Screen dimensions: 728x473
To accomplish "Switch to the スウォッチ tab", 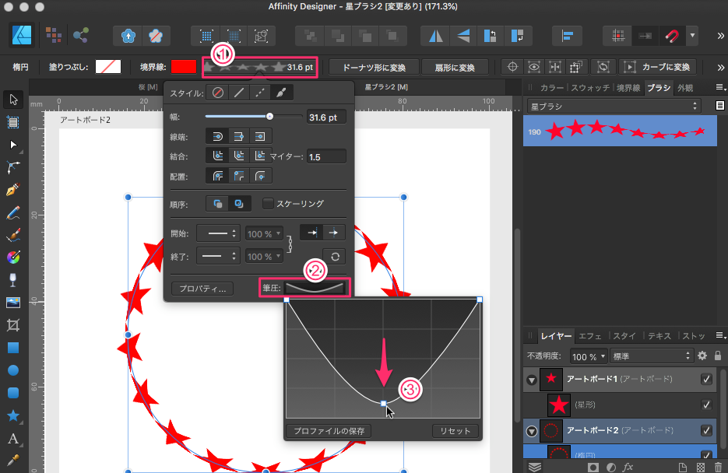I will pyautogui.click(x=591, y=88).
